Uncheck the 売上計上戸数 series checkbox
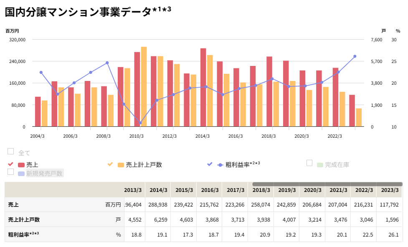This screenshot has height=247, width=408. click(x=110, y=164)
